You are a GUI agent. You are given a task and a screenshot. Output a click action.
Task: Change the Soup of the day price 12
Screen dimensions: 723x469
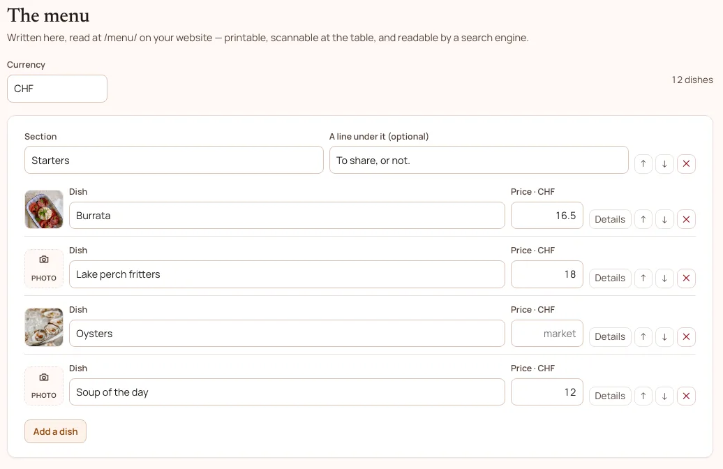coord(547,392)
